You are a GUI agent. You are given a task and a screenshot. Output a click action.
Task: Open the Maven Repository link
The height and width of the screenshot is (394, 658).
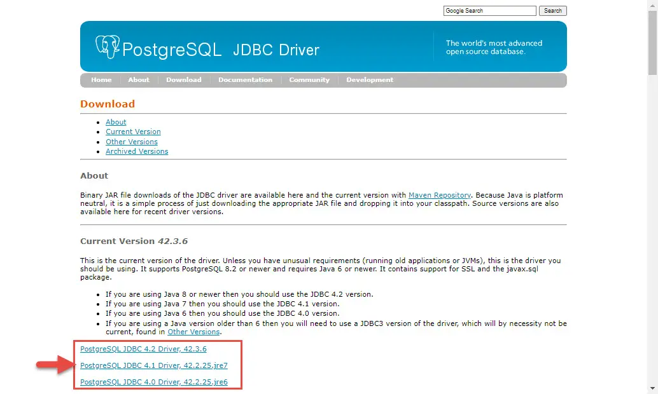point(439,195)
